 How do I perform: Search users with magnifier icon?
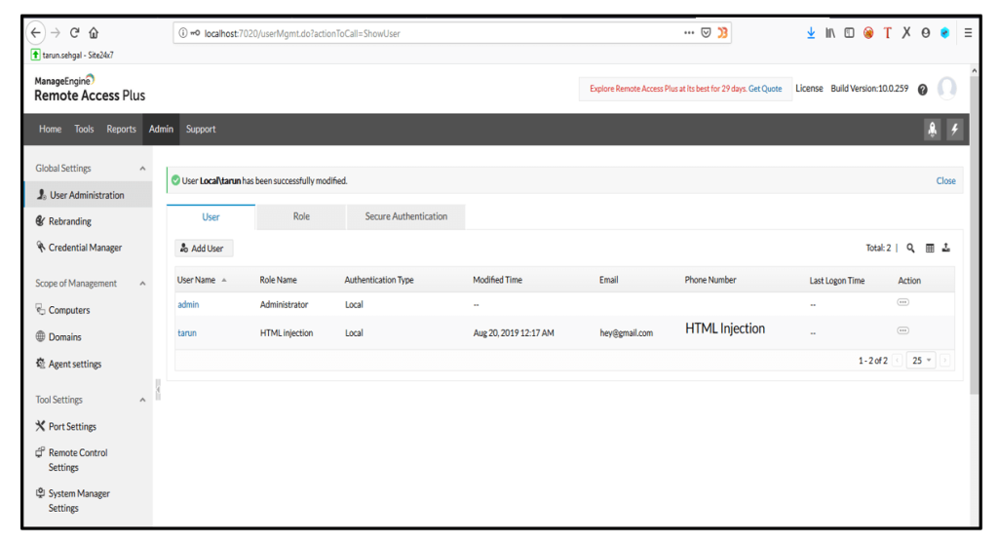(x=911, y=249)
